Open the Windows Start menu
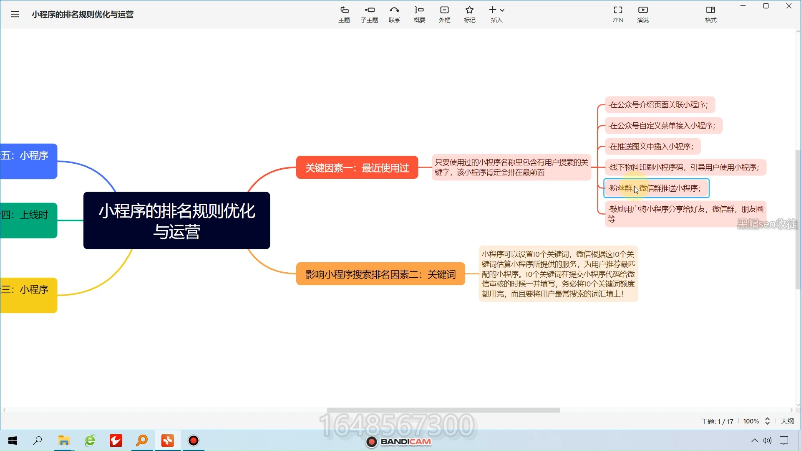The height and width of the screenshot is (451, 801). [13, 441]
